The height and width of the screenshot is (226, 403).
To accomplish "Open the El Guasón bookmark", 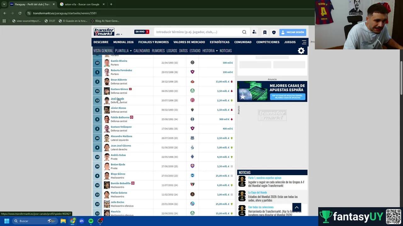I will tap(73, 21).
